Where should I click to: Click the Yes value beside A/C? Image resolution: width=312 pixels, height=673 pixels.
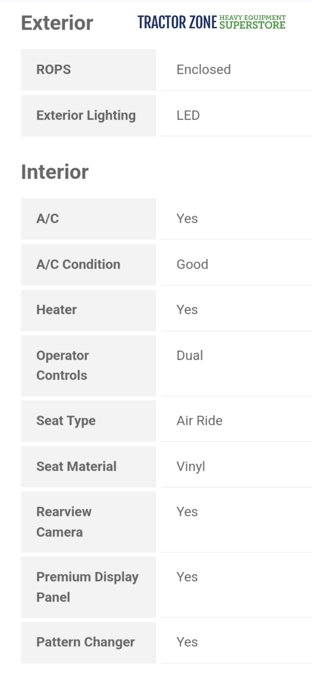click(x=187, y=218)
